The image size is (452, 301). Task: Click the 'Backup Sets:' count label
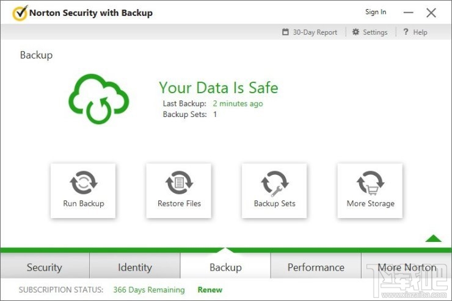(185, 115)
